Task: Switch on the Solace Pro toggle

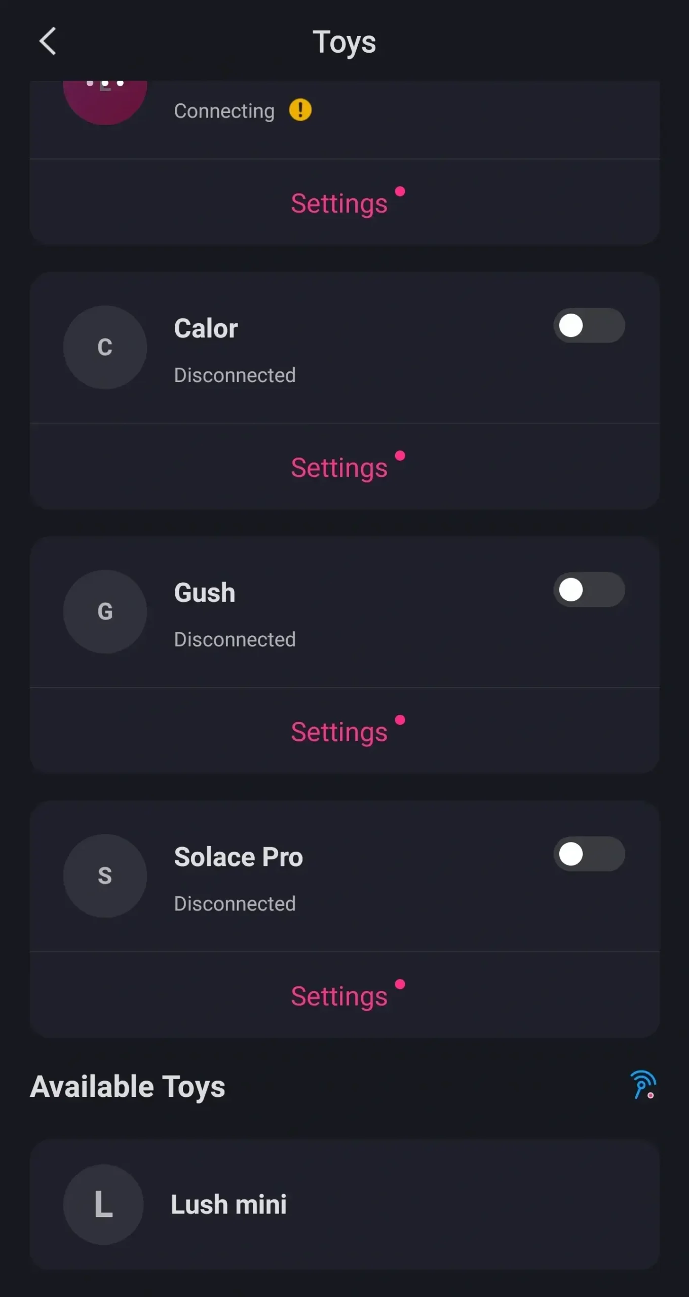Action: tap(589, 854)
